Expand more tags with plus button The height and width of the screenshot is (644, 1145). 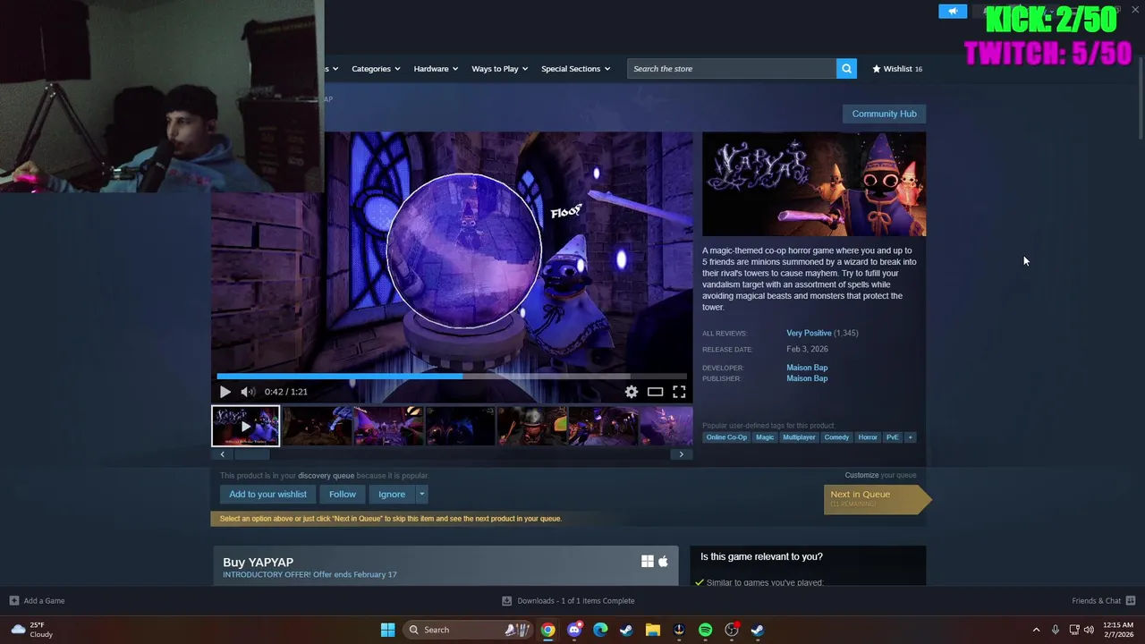point(910,437)
